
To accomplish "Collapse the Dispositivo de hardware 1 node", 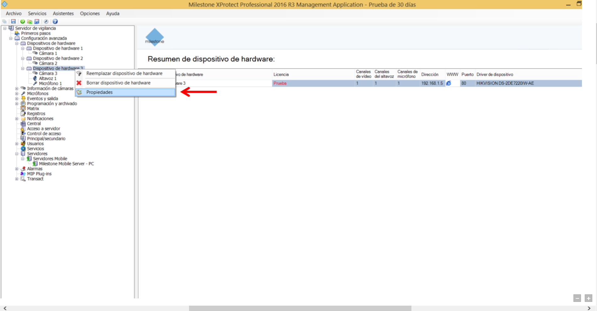I will pos(23,48).
